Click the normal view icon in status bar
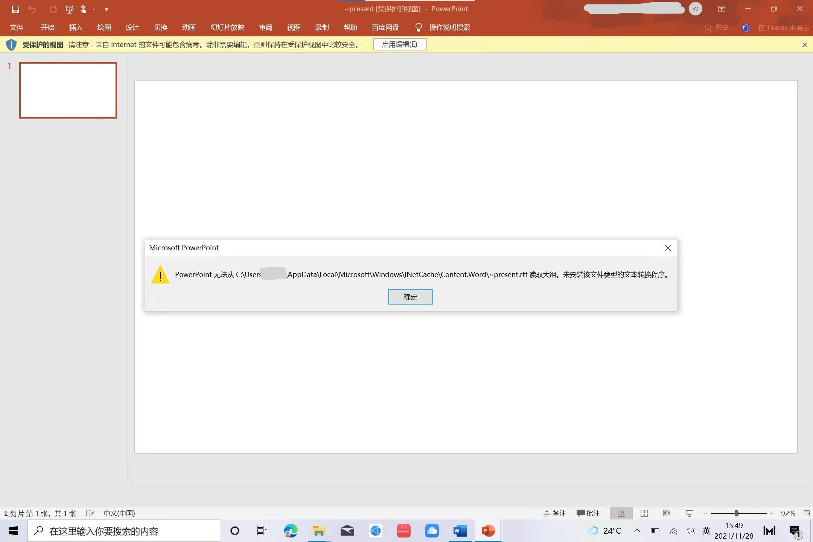Viewport: 813px width, 542px height. pyautogui.click(x=621, y=513)
